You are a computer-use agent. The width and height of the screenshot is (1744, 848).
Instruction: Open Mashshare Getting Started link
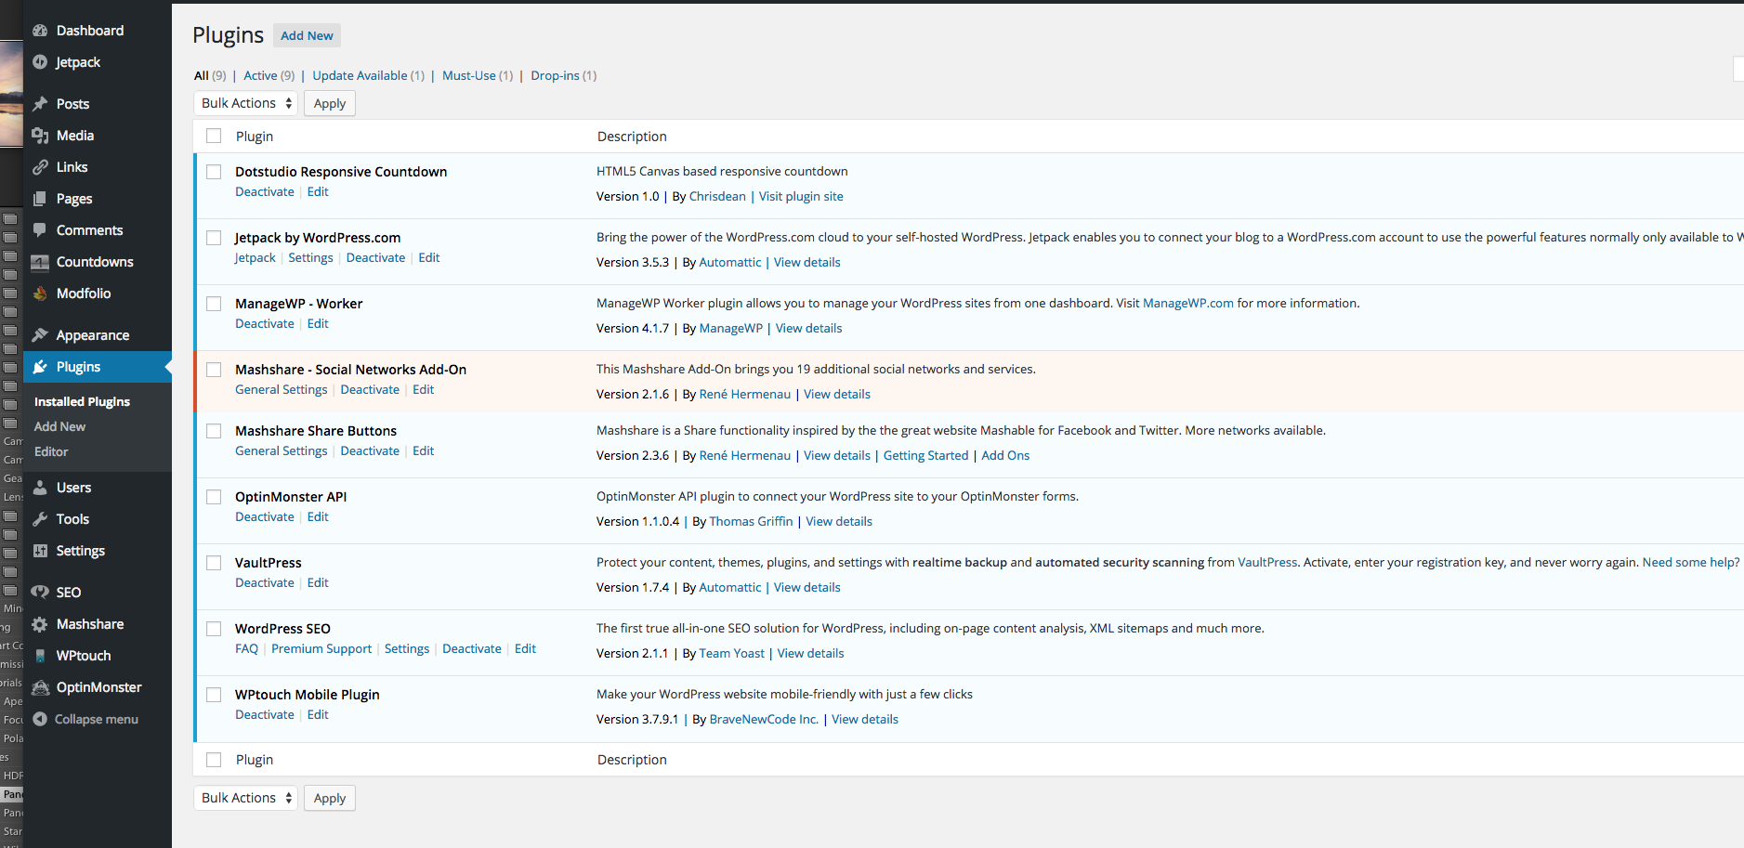click(925, 455)
